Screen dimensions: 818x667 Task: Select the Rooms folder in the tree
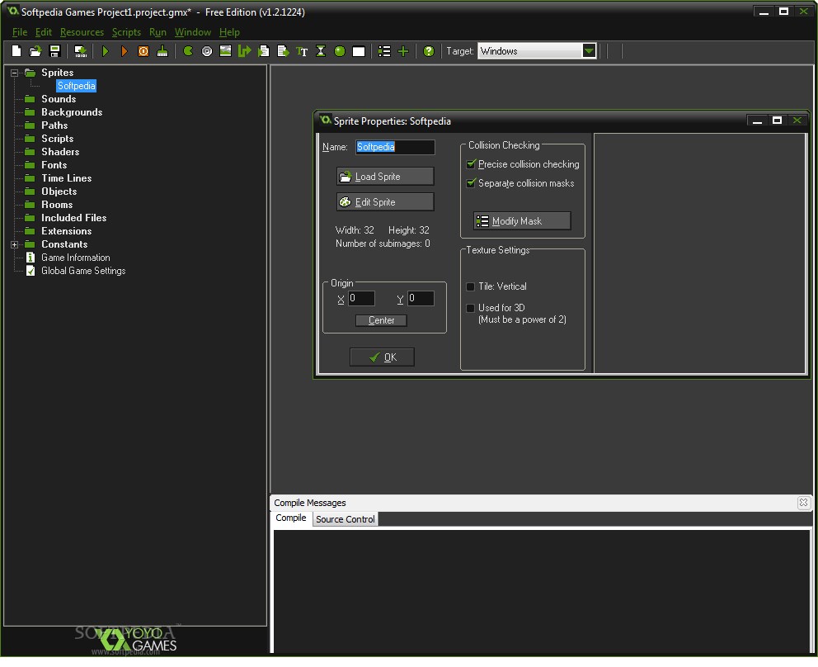coord(57,205)
